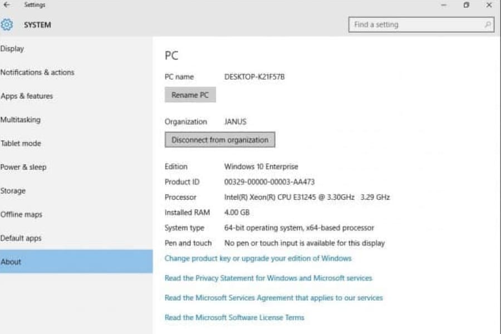
Task: Minimize the Settings window
Action: 444,5
